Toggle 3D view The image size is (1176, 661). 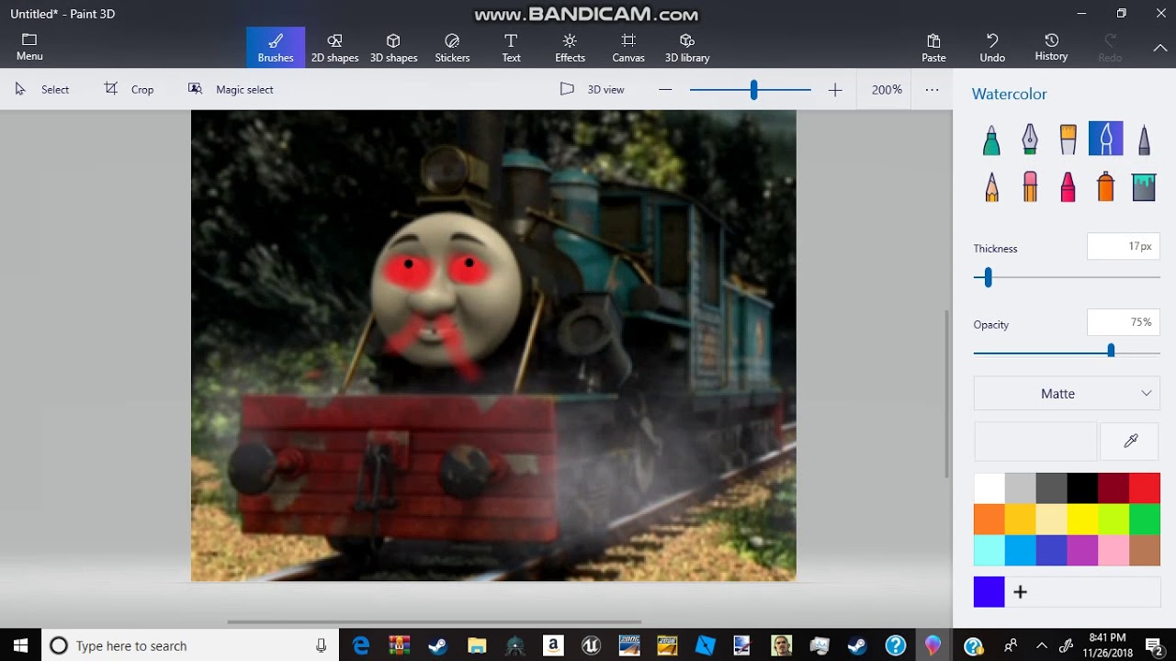593,89
